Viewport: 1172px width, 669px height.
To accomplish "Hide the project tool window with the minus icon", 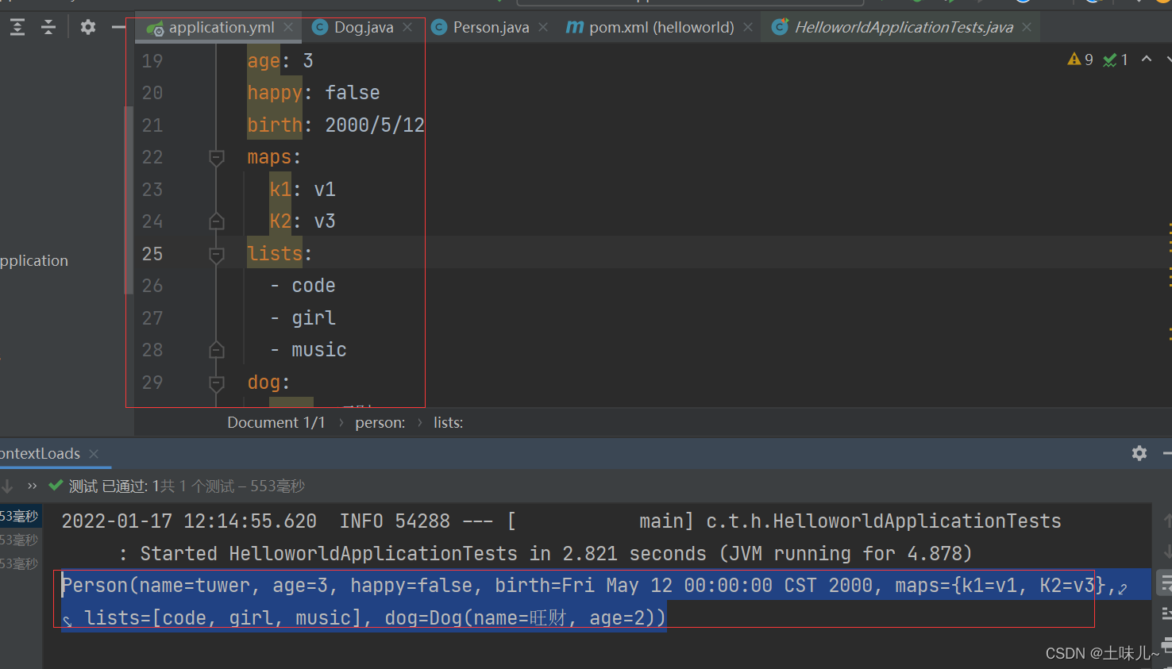I will (118, 28).
